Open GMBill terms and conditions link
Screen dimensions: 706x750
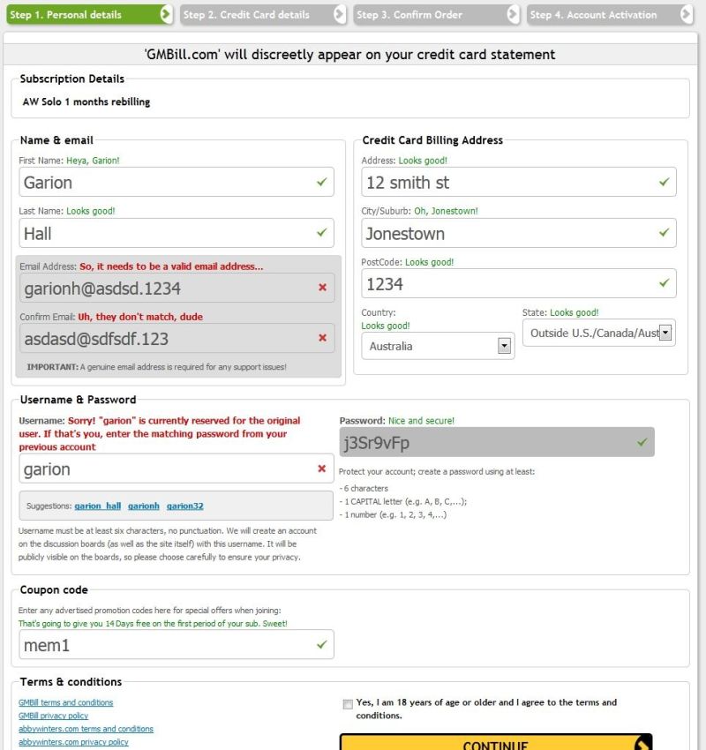click(66, 702)
